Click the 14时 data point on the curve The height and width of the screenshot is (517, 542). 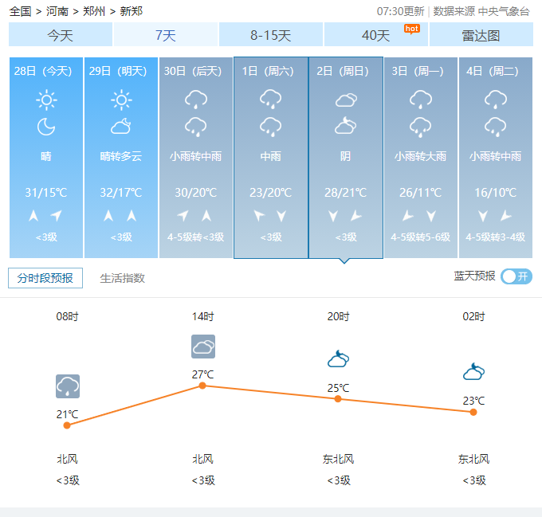(202, 386)
